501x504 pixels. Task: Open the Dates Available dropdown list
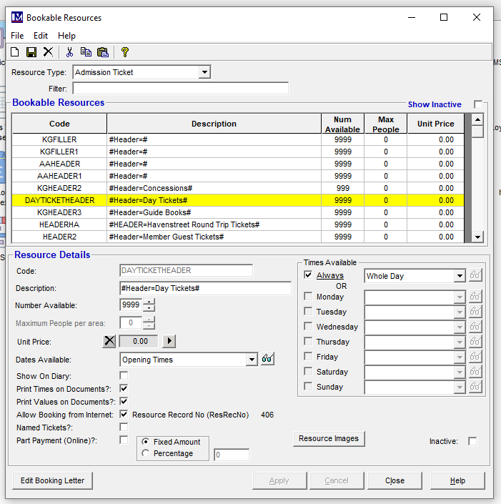pyautogui.click(x=251, y=360)
